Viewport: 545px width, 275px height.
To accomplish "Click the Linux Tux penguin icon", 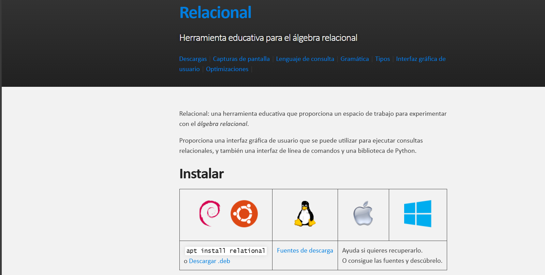I will click(x=305, y=214).
